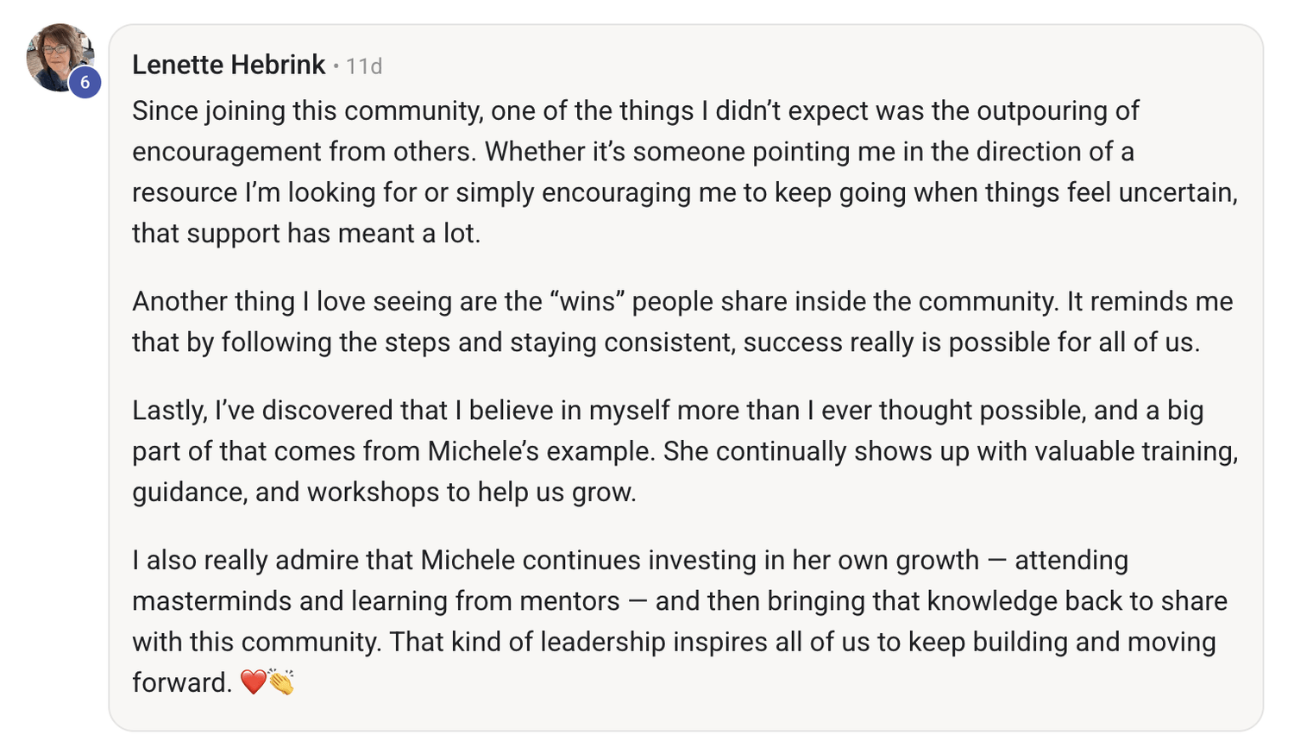
Task: Open the Lenette Hebrink name link
Action: pyautogui.click(x=229, y=65)
